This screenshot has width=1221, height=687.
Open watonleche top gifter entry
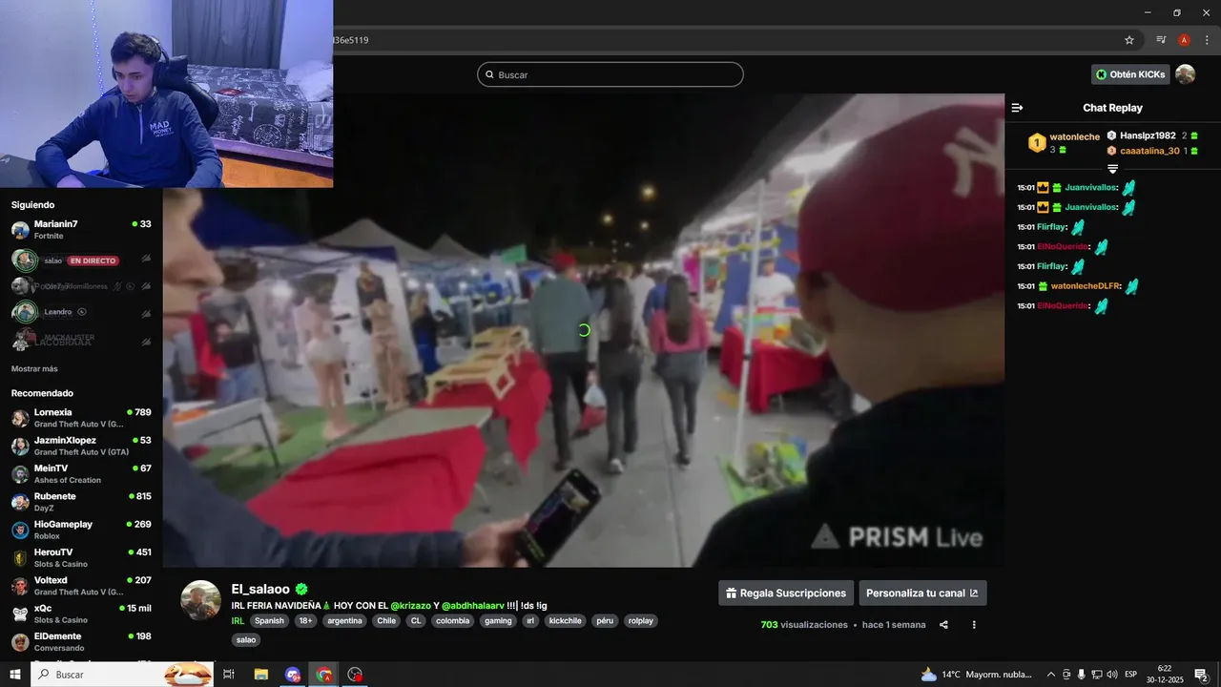point(1064,143)
